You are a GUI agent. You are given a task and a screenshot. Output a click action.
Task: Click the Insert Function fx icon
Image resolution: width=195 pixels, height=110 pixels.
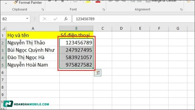tap(66, 19)
